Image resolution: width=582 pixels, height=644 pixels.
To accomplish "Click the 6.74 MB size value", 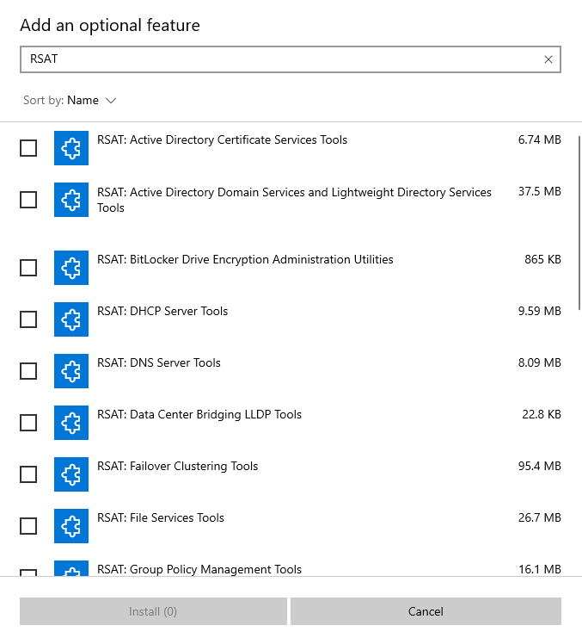I will (x=539, y=140).
